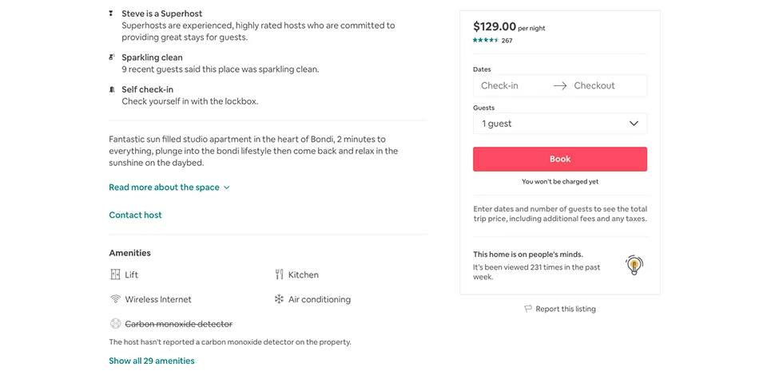Viewport: 767px width, 375px height.
Task: Select the Check-in date field
Action: (511, 85)
